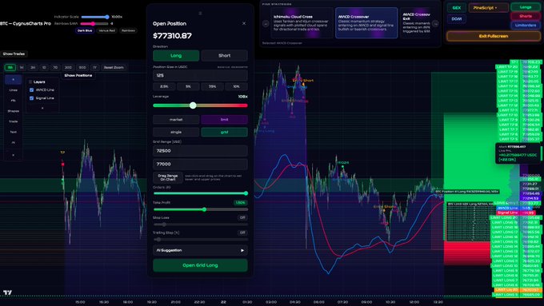This screenshot has height=306, width=544.
Task: Choose the limit order type
Action: [225, 120]
